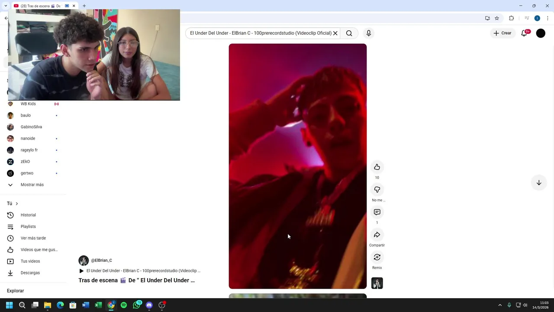Dislike the Short with the thumbs-down icon
The image size is (554, 312).
[377, 190]
